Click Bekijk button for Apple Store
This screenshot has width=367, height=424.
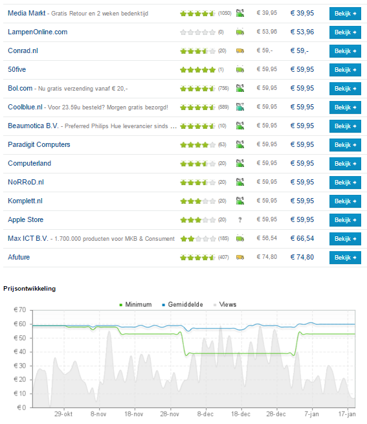[345, 220]
